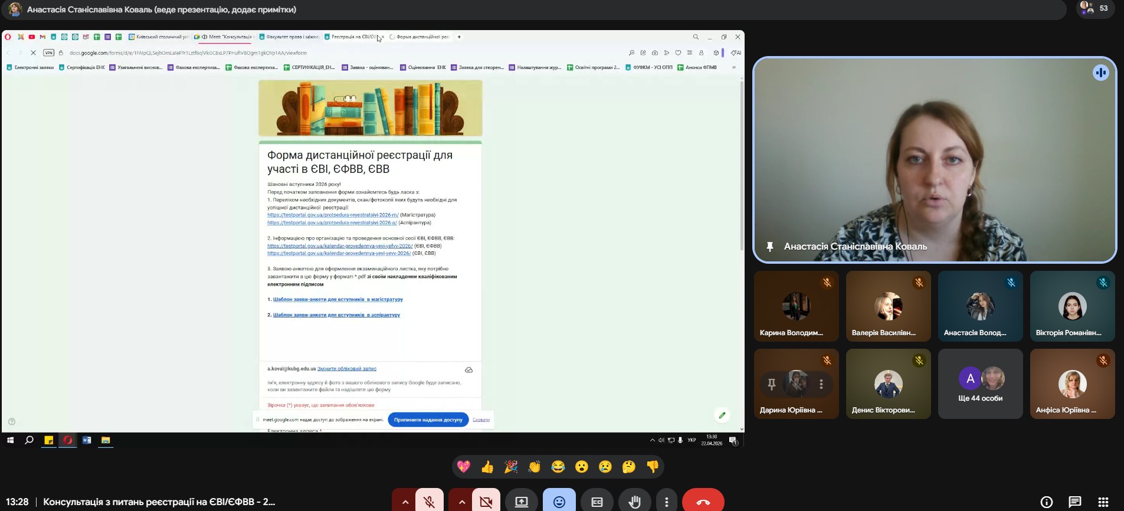
Task: Expand audio settings chevron beside microphone
Action: (x=405, y=502)
